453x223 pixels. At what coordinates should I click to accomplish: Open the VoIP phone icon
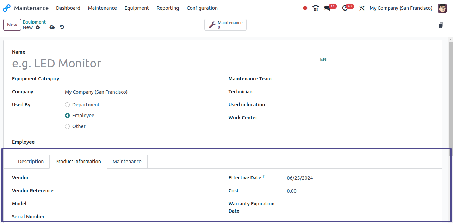click(316, 8)
